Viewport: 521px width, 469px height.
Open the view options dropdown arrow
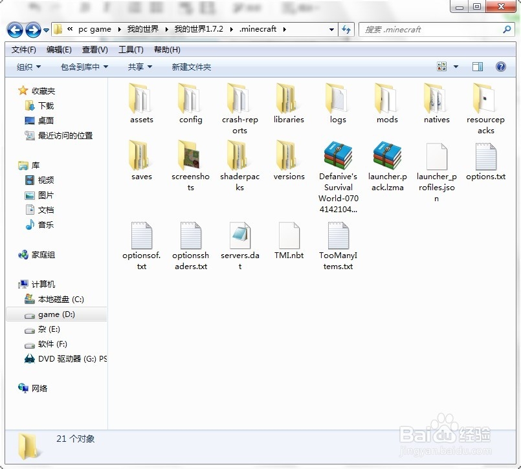coord(456,67)
